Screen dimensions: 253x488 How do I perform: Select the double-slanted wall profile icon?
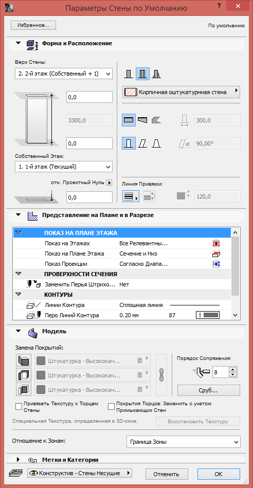click(156, 143)
